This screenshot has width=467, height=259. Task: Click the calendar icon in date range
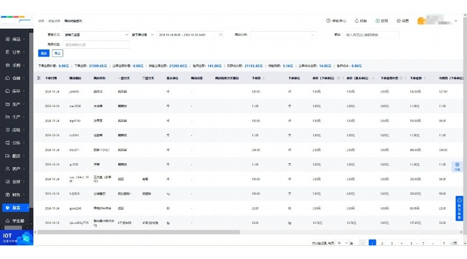point(221,35)
